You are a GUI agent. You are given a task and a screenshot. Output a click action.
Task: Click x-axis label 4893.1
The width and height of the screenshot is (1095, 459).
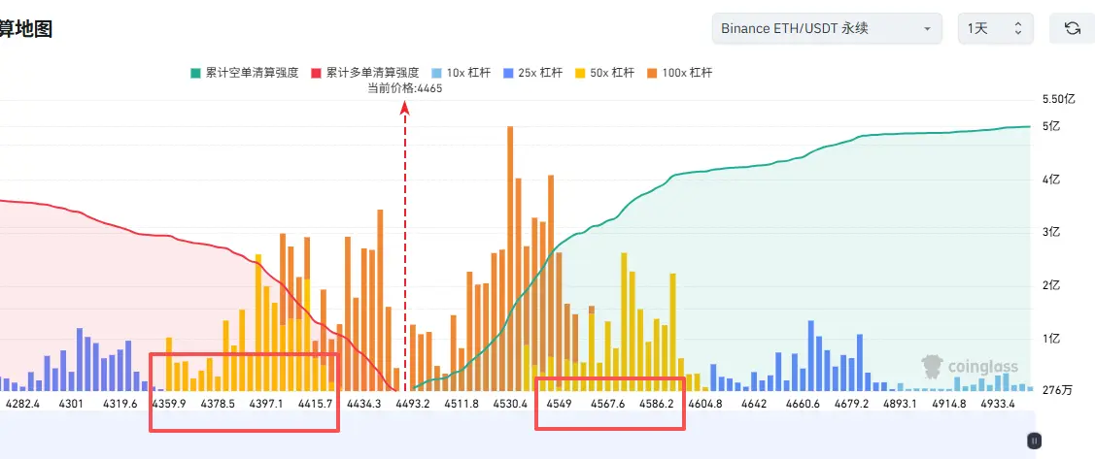(x=900, y=404)
